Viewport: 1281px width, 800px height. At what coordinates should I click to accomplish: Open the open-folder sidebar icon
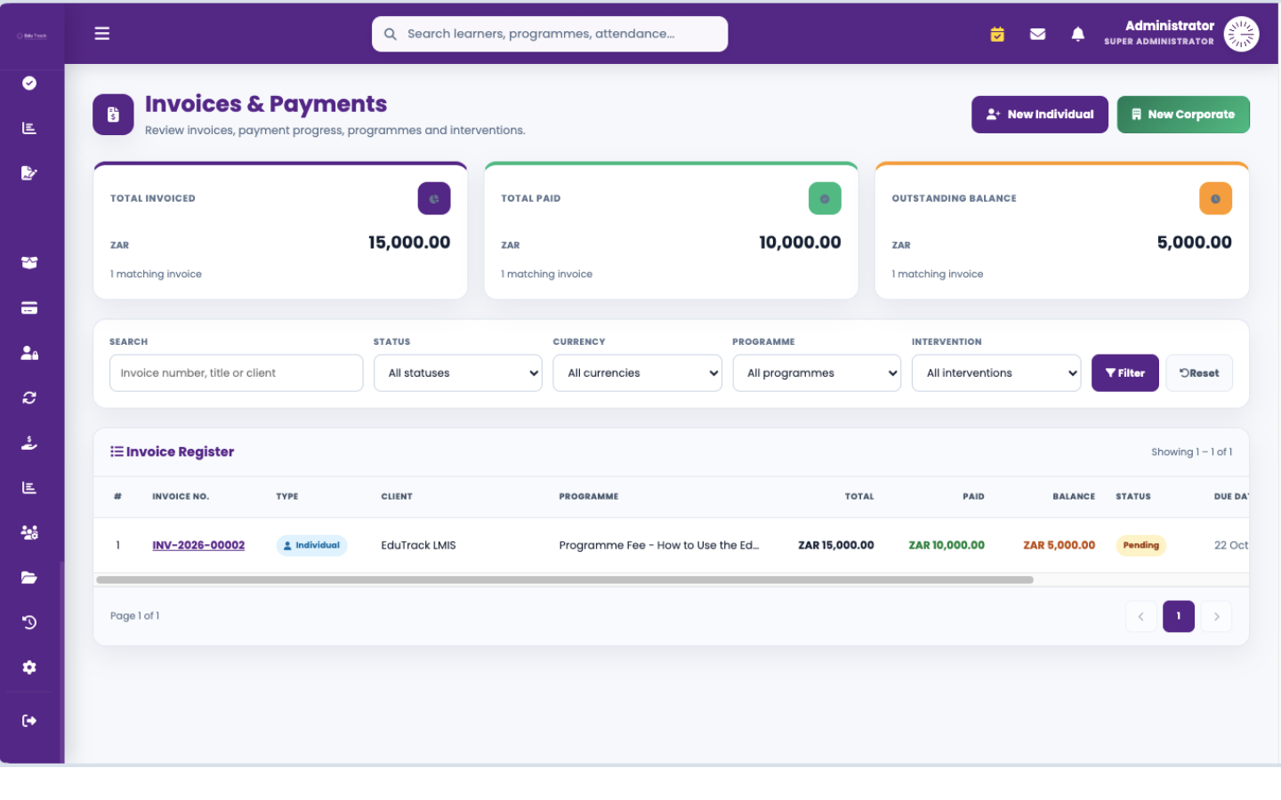(x=29, y=577)
